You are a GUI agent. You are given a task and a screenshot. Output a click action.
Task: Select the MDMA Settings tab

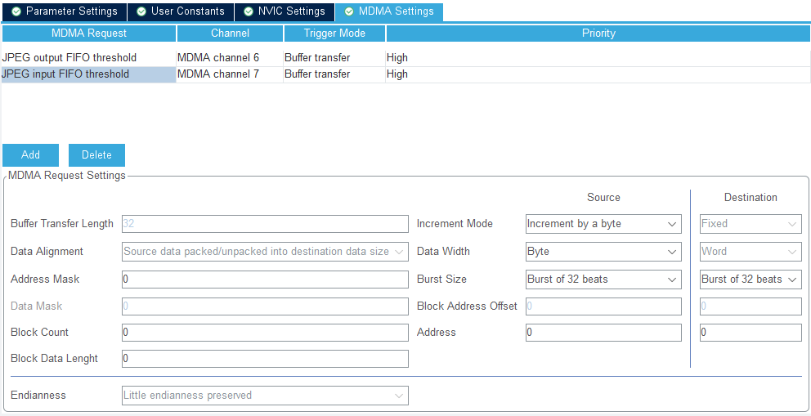pos(389,11)
